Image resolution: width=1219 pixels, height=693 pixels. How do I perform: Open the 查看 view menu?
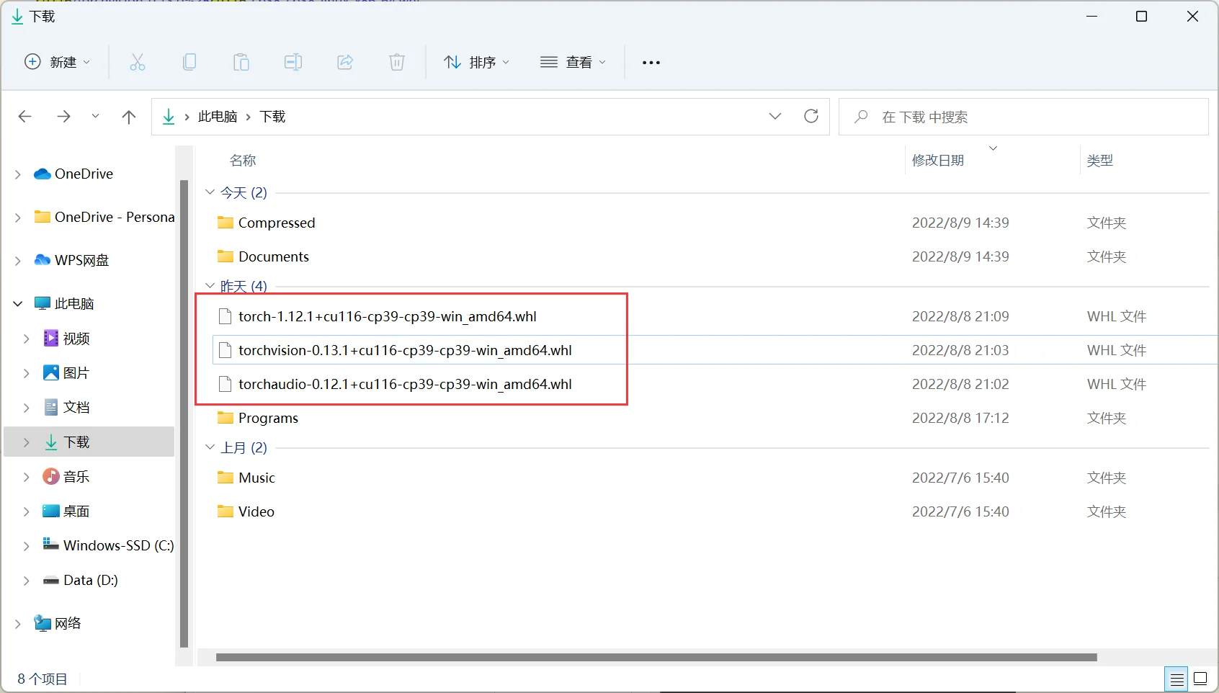coord(573,63)
